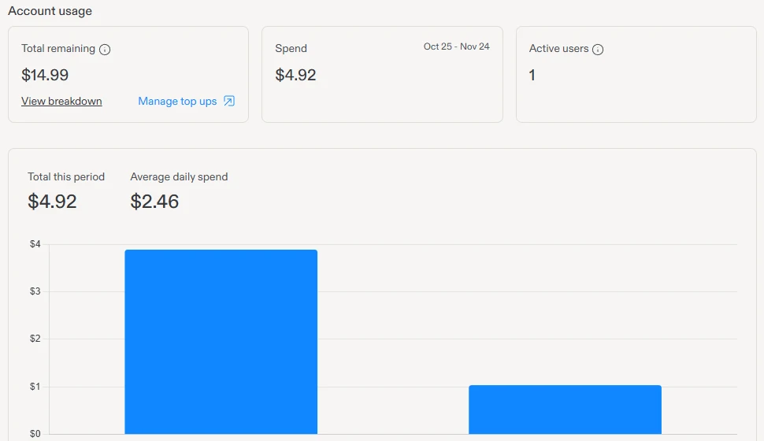This screenshot has height=441, width=764.
Task: Click the $2.46 average daily spend value
Action: pos(154,202)
